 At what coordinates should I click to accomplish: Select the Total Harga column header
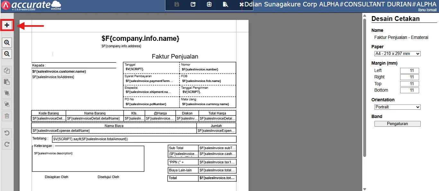[217, 113]
